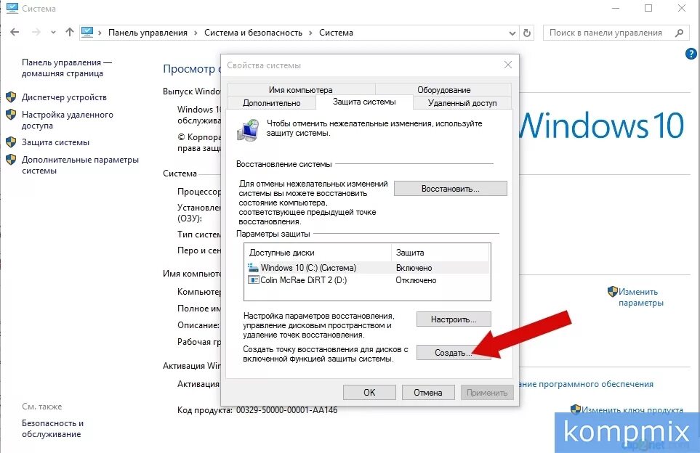The height and width of the screenshot is (453, 700).
Task: Go back with the left arrow
Action: (x=15, y=32)
